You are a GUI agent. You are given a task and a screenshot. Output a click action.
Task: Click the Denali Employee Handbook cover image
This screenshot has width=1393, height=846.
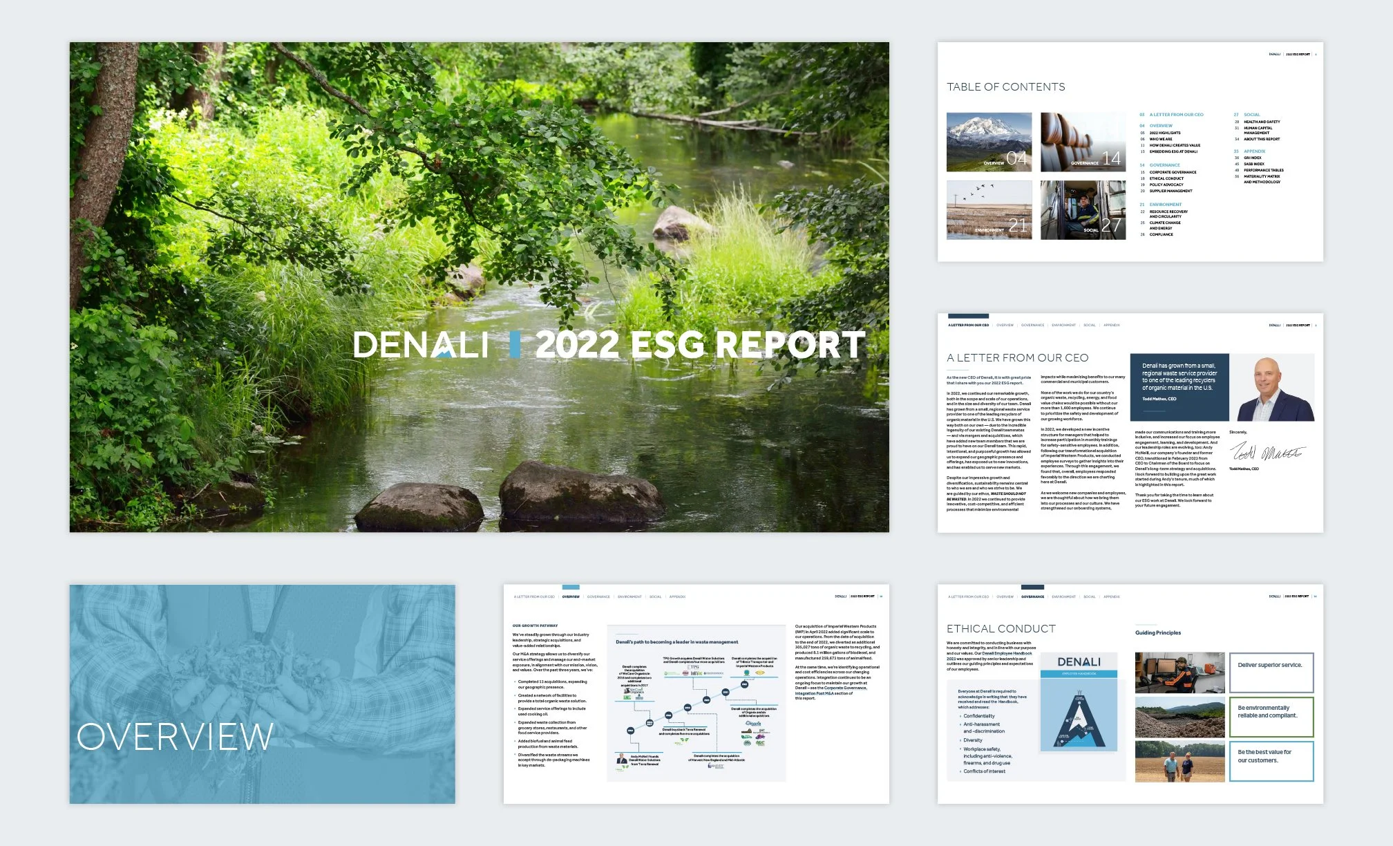1078,703
